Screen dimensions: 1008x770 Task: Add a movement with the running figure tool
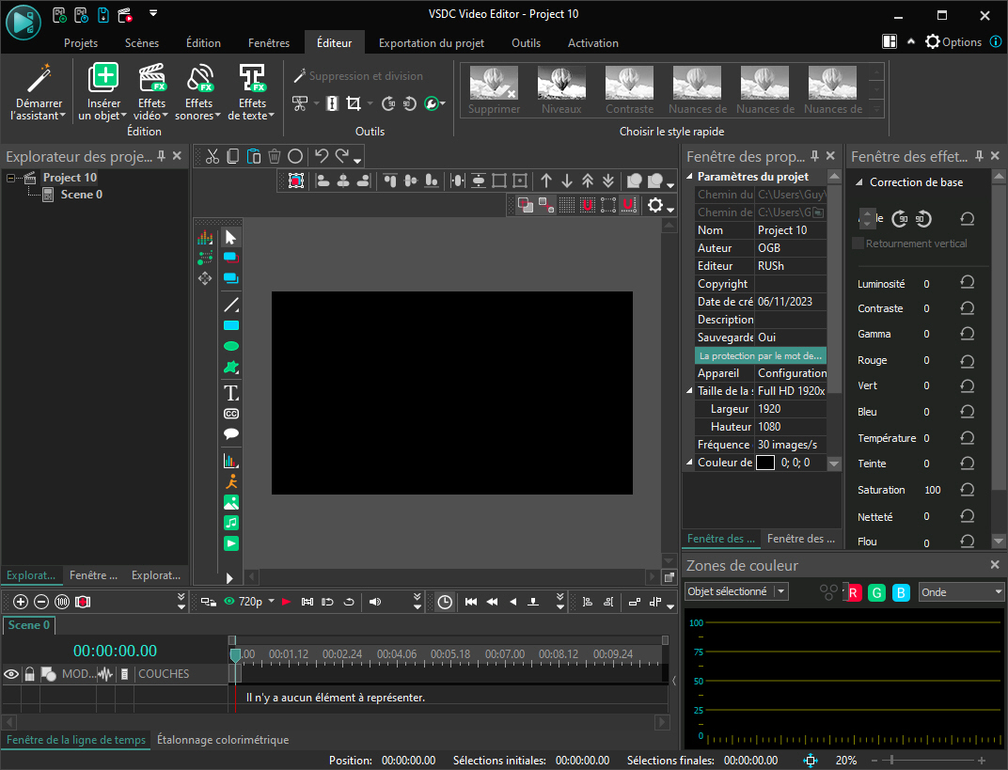pyautogui.click(x=230, y=481)
